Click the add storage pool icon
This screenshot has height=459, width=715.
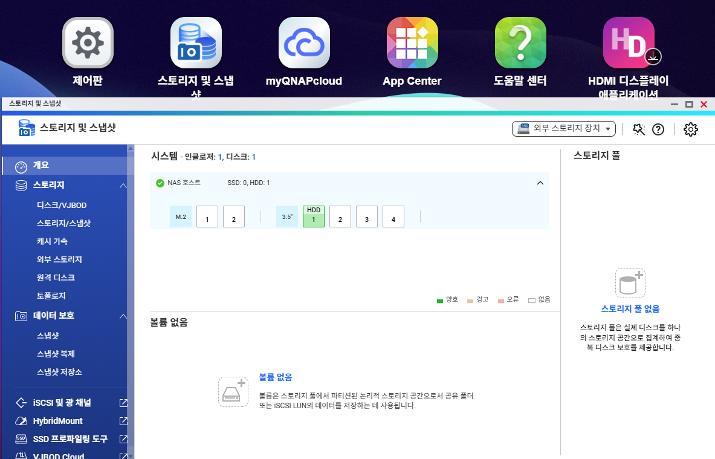point(630,283)
